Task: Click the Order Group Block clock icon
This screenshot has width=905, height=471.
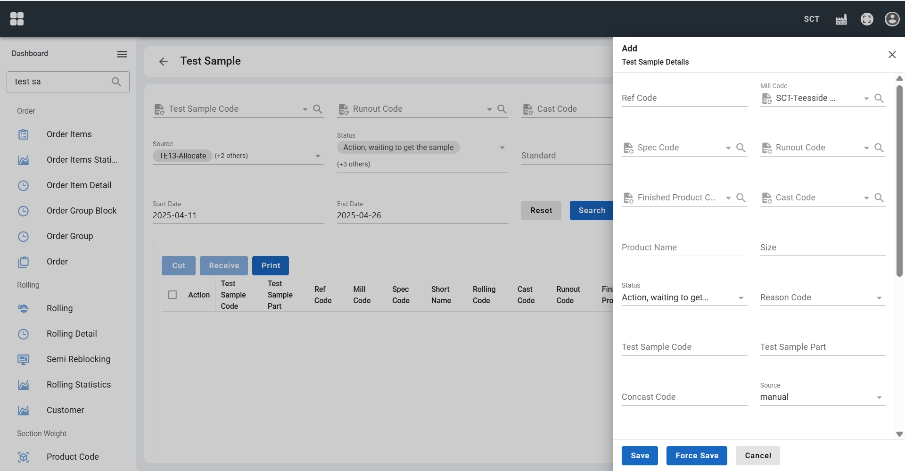Action: click(23, 211)
